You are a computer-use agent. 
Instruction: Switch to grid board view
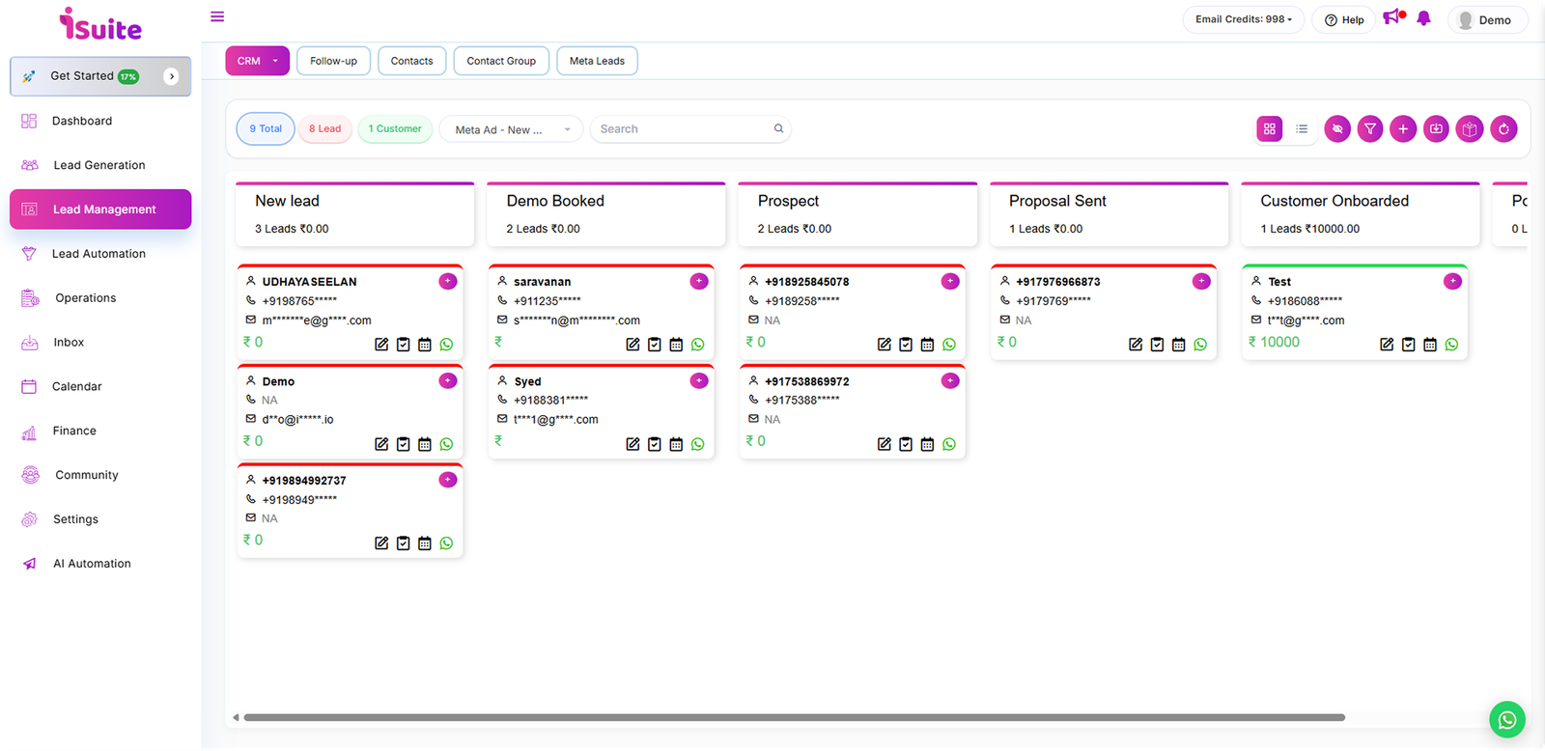click(1270, 128)
